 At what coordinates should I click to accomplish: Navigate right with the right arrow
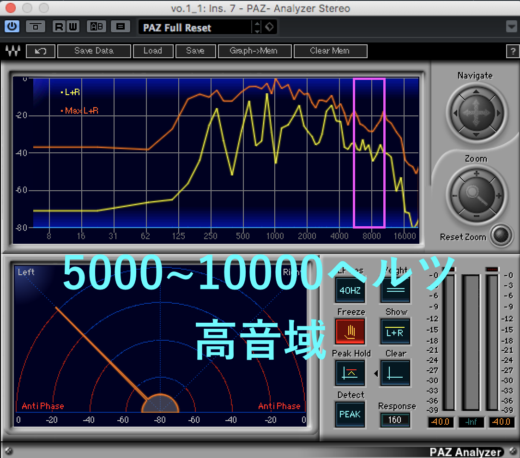498,113
